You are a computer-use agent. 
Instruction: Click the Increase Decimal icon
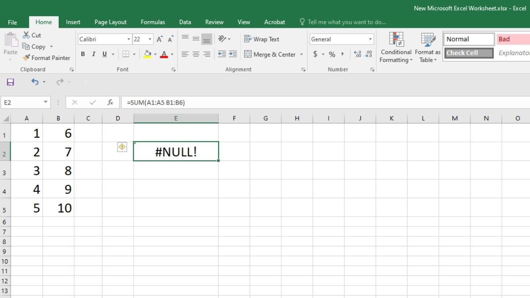(x=357, y=54)
